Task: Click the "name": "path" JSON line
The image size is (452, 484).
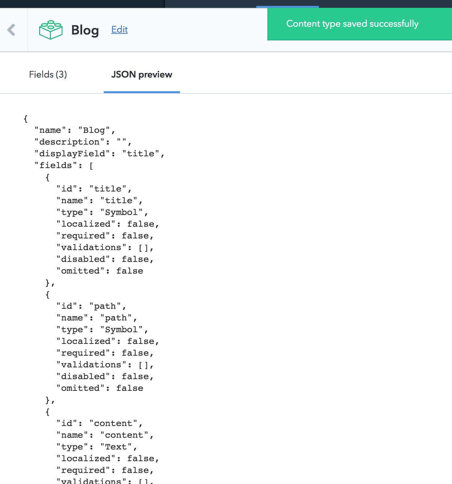Action: [97, 318]
